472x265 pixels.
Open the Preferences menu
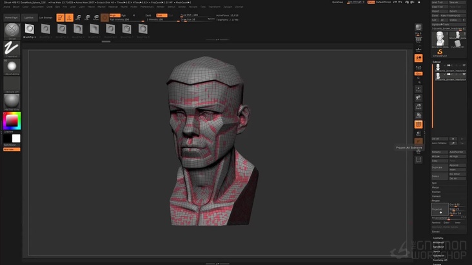[x=147, y=6]
